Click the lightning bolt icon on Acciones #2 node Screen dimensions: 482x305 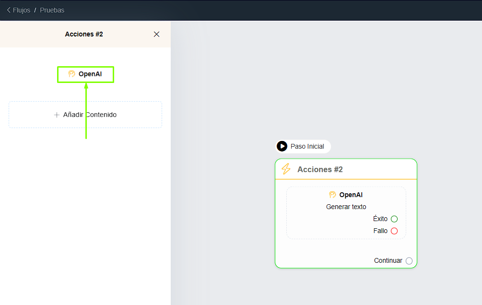286,169
